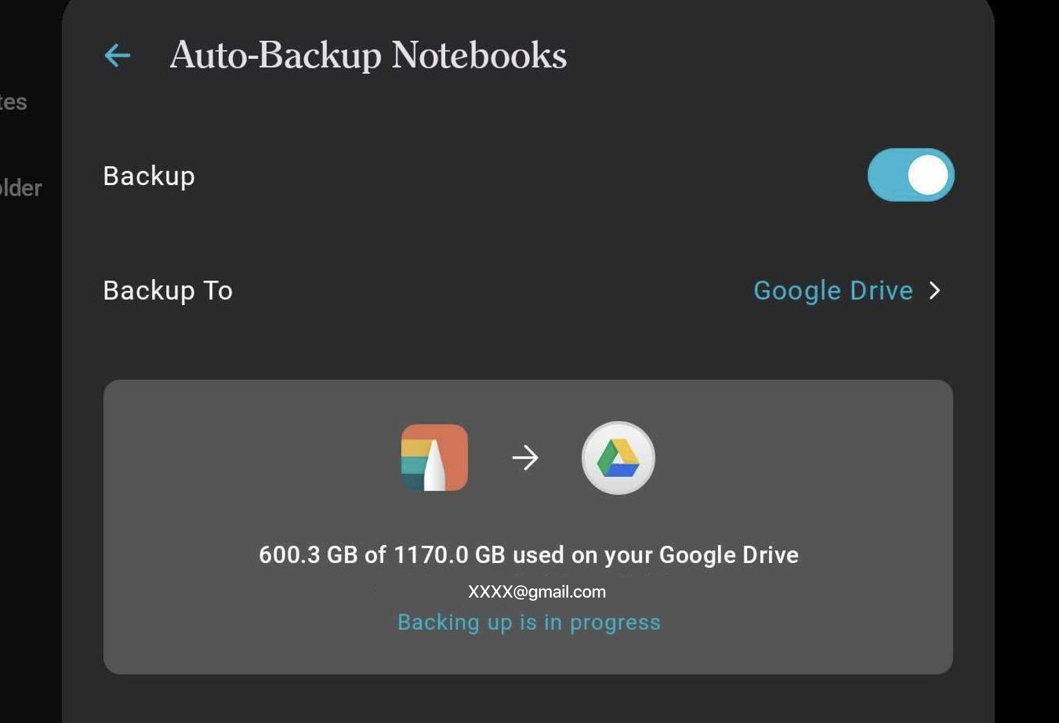Go back using the blue arrow

tap(117, 56)
